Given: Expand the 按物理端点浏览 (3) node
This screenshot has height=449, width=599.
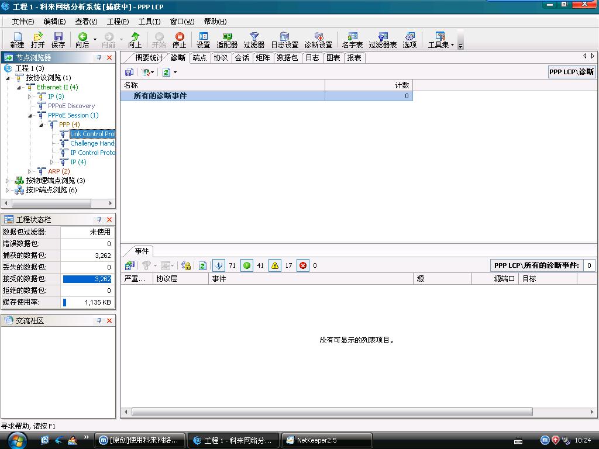Looking at the screenshot, I should 8,181.
